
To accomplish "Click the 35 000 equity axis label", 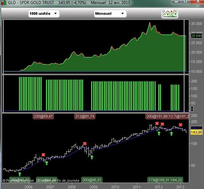I will [x=197, y=24].
